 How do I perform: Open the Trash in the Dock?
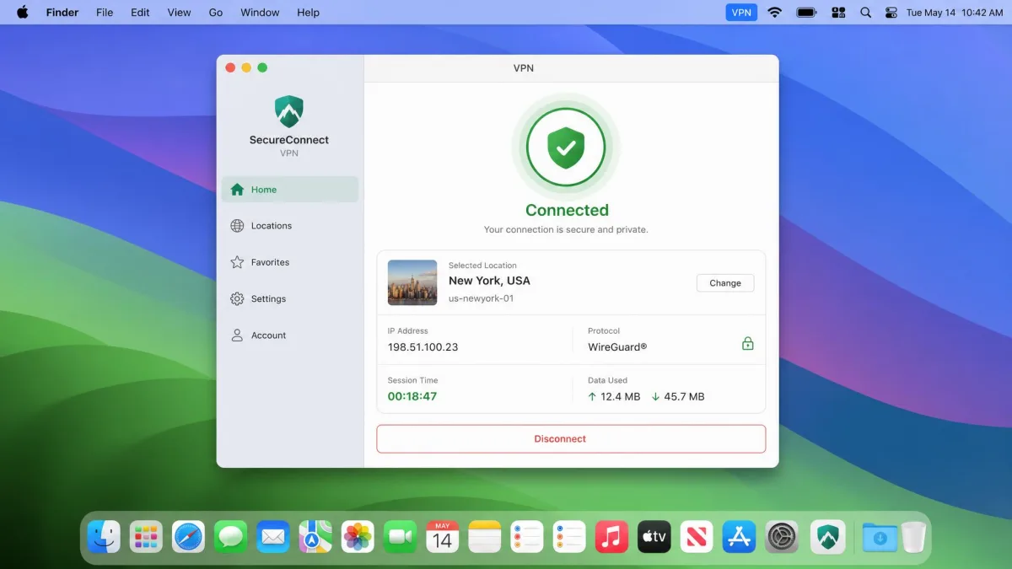[x=913, y=536]
